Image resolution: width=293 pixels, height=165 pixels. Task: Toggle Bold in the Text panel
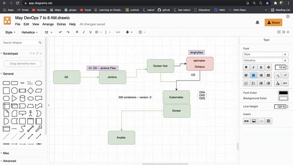246,67
